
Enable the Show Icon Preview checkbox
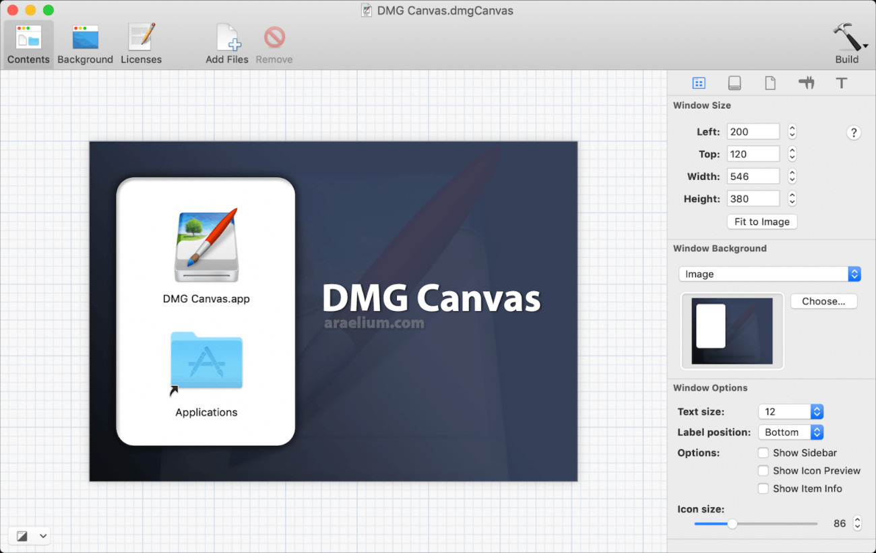pyautogui.click(x=763, y=471)
